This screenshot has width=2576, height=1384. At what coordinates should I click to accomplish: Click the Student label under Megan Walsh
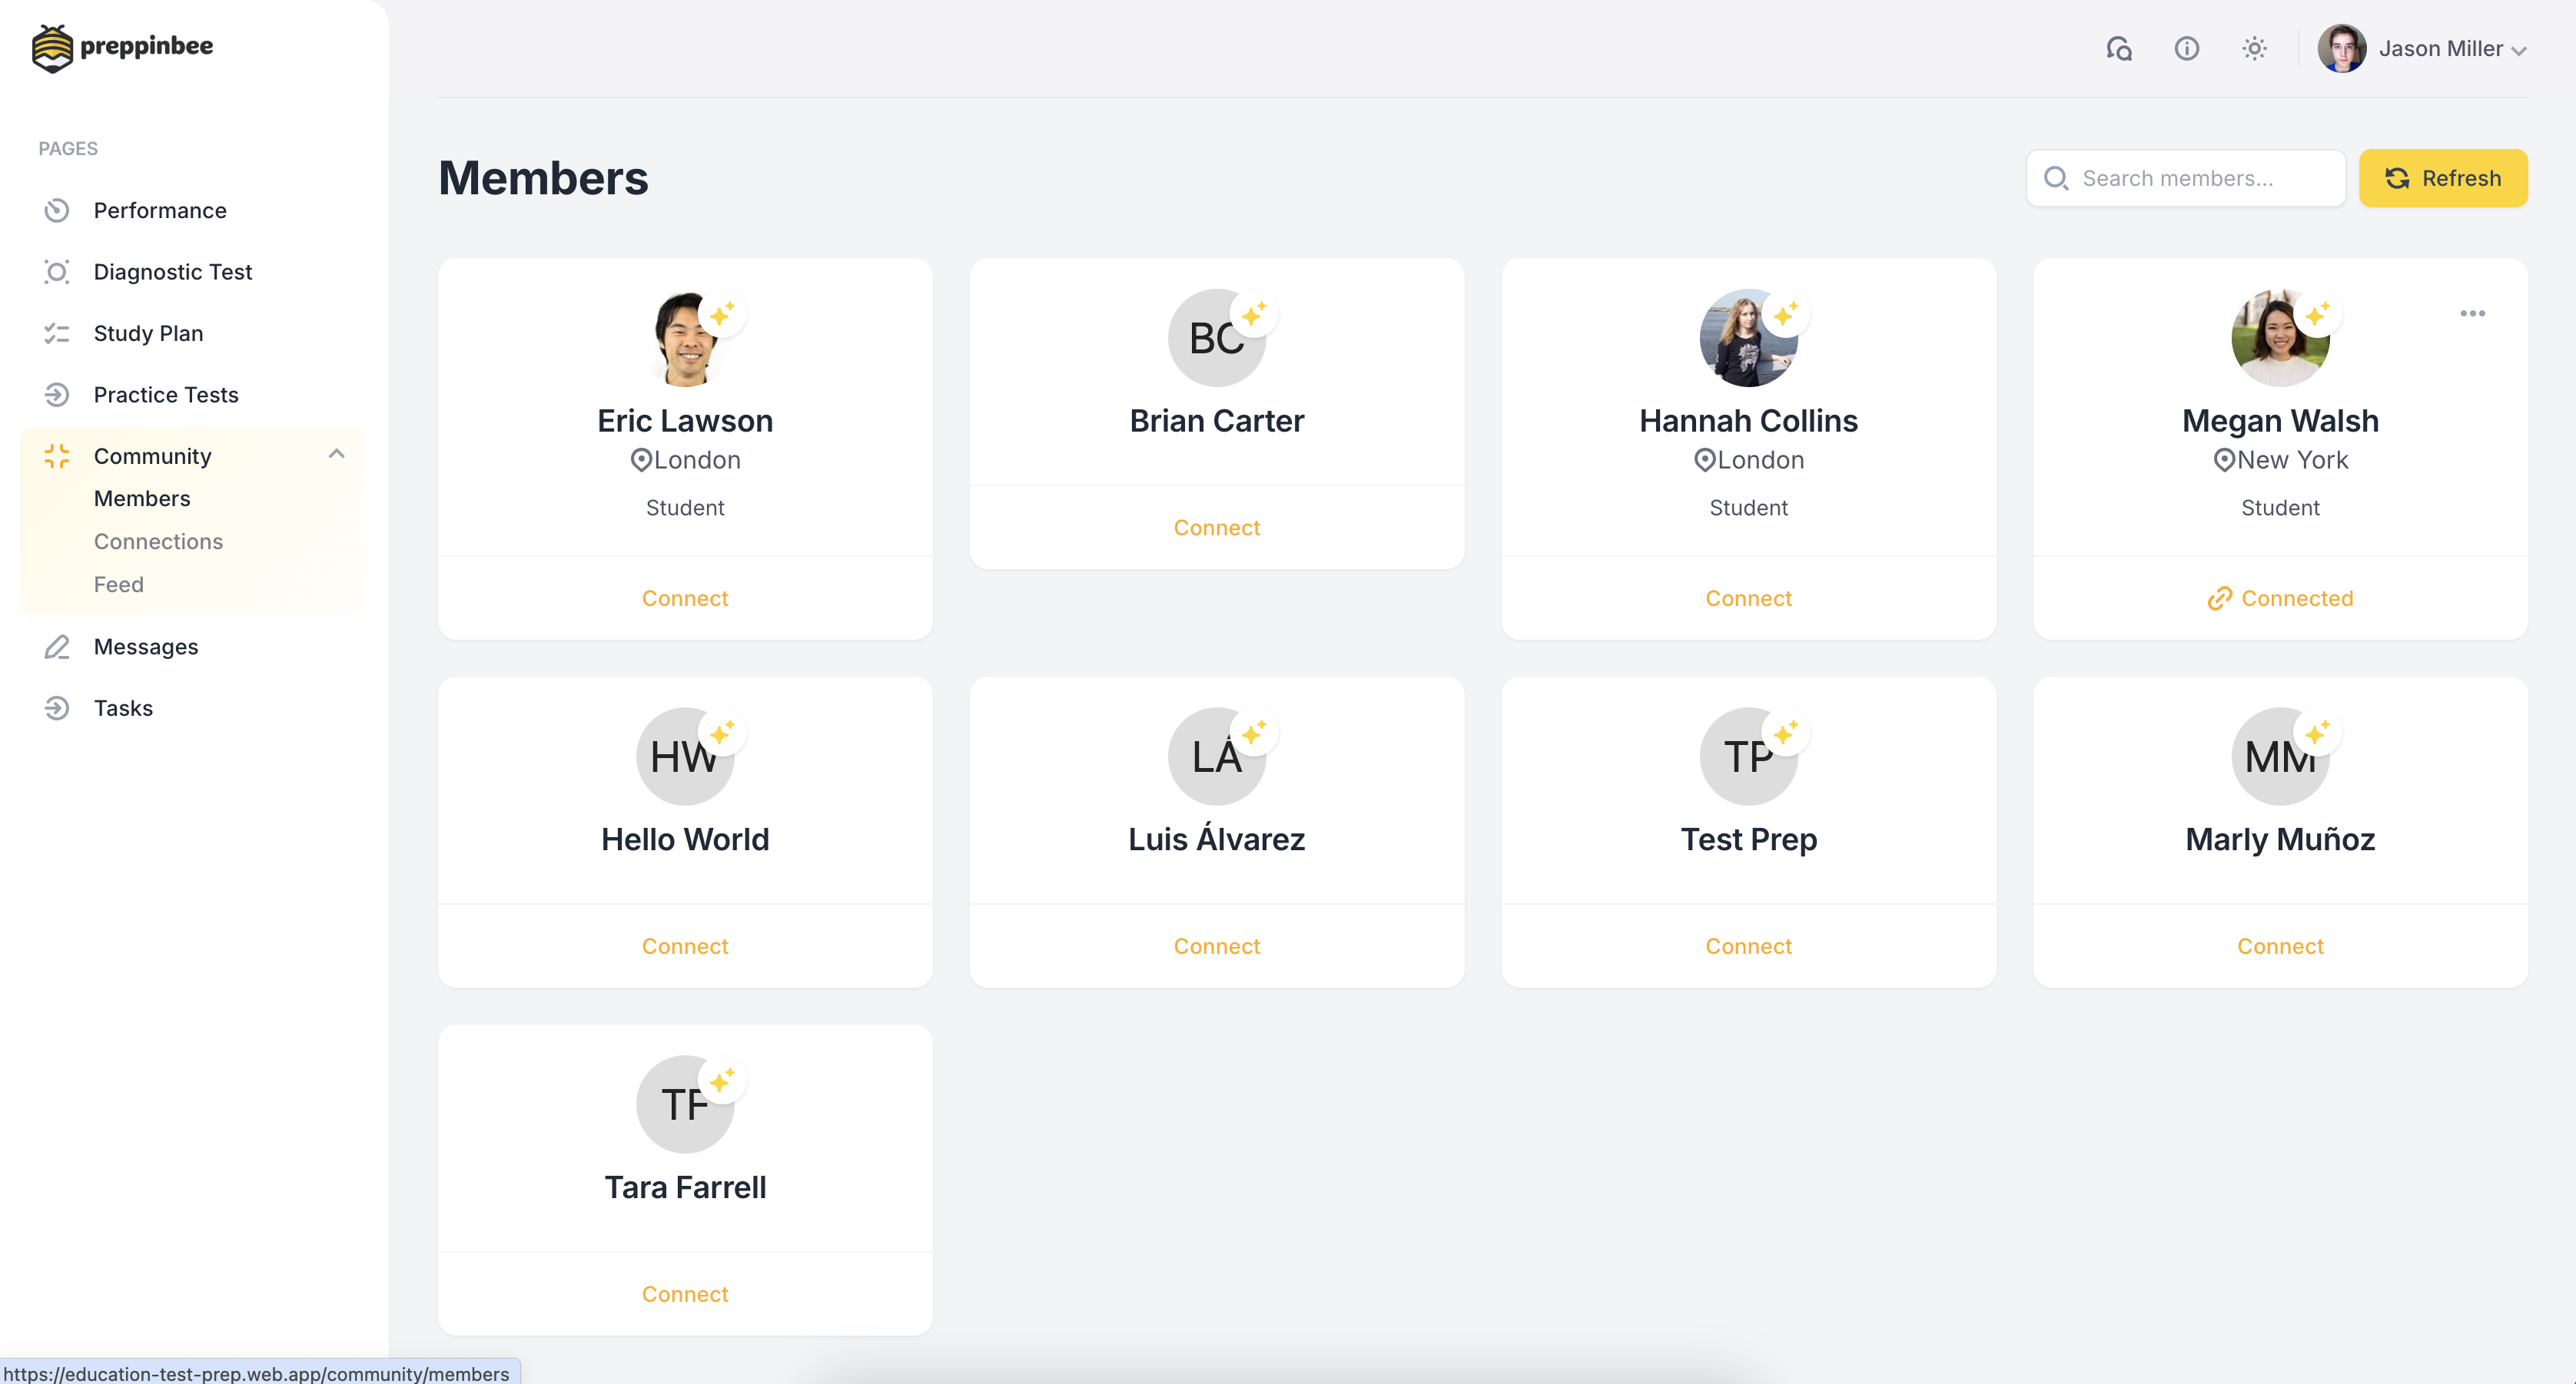point(2280,508)
